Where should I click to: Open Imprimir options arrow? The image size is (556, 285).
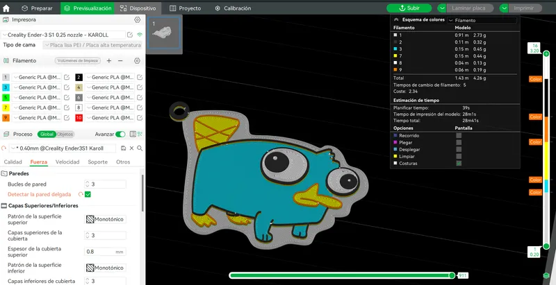click(x=504, y=8)
